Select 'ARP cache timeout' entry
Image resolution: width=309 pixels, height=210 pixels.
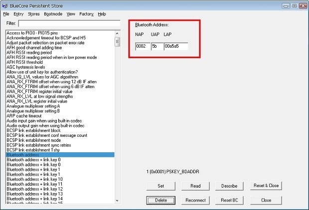(60, 116)
